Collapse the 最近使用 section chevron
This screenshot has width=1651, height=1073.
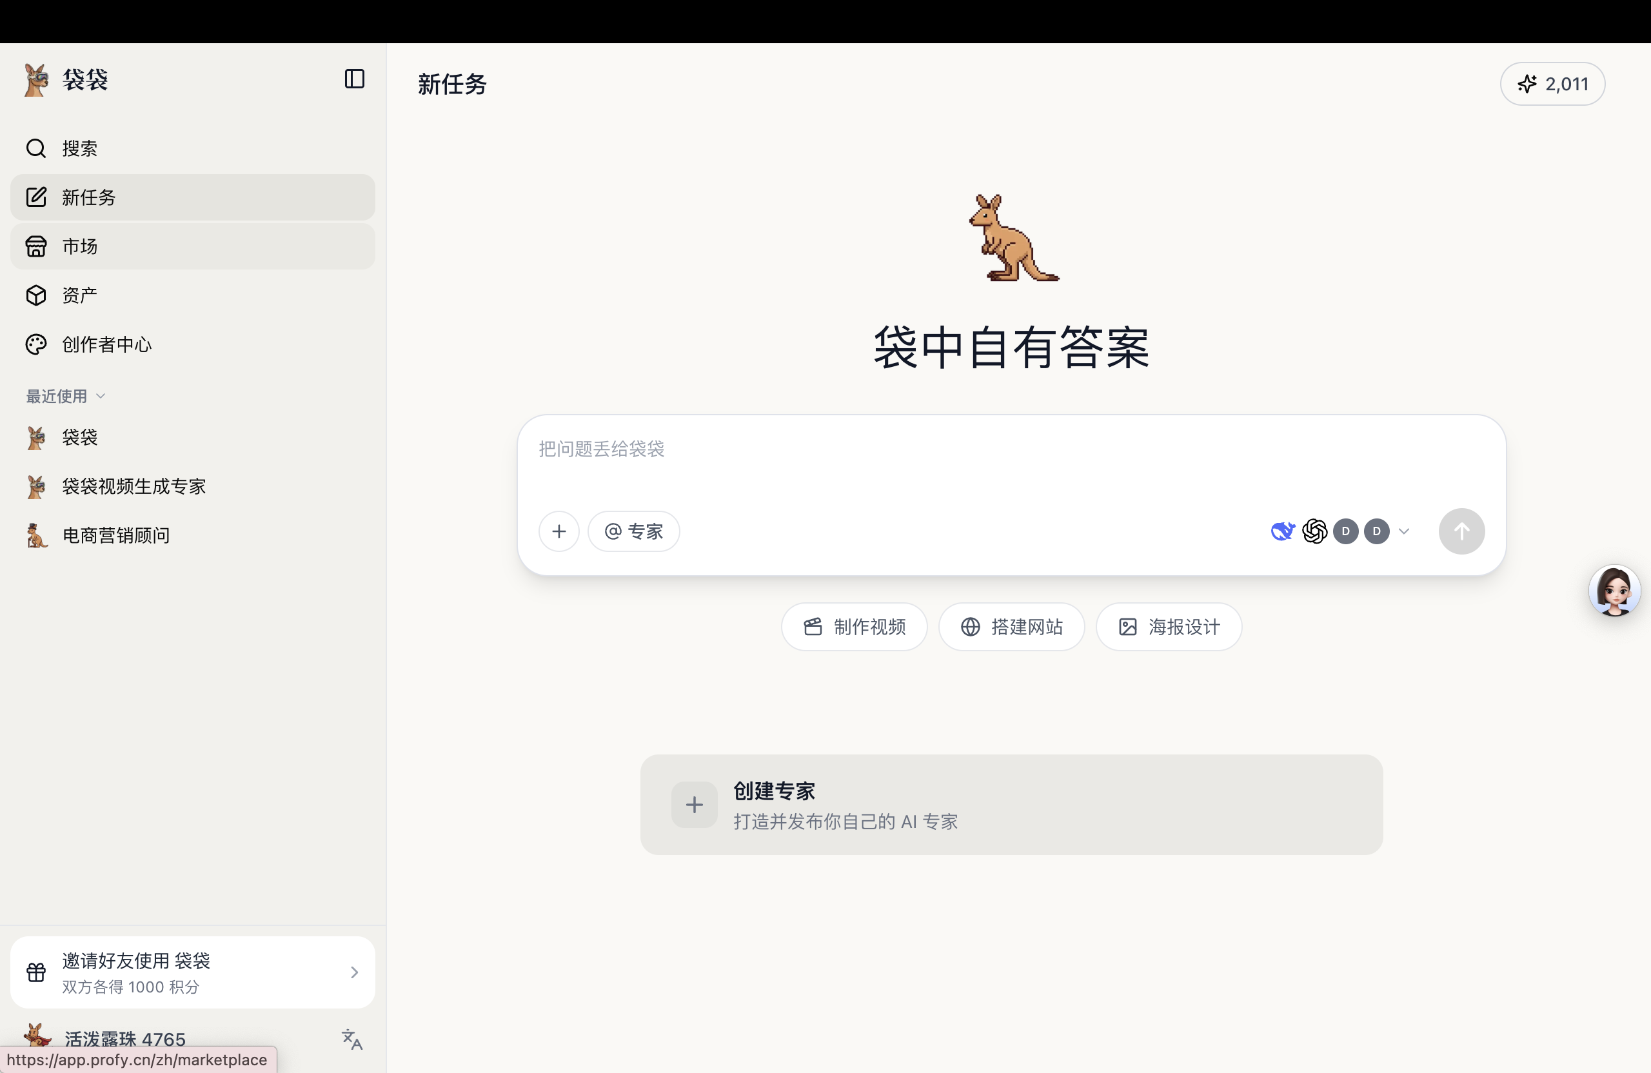(101, 396)
